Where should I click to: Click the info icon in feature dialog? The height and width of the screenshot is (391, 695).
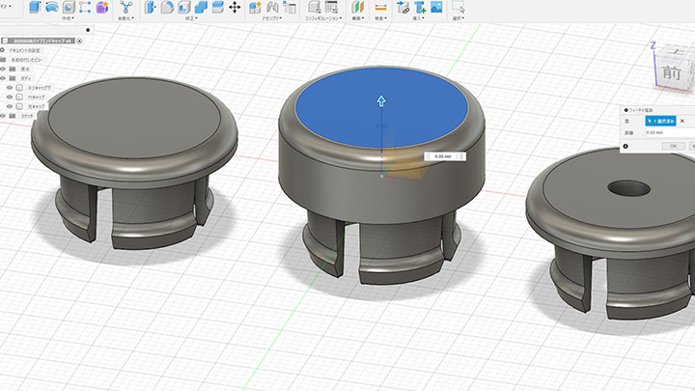point(625,146)
